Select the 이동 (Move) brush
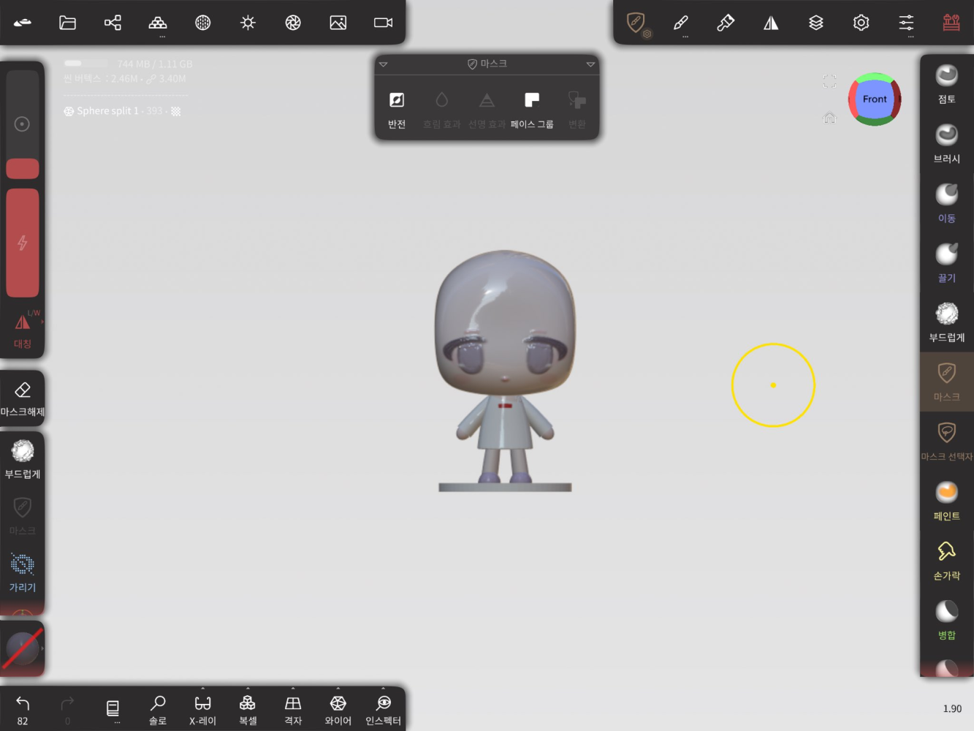The height and width of the screenshot is (731, 974). coord(946,202)
